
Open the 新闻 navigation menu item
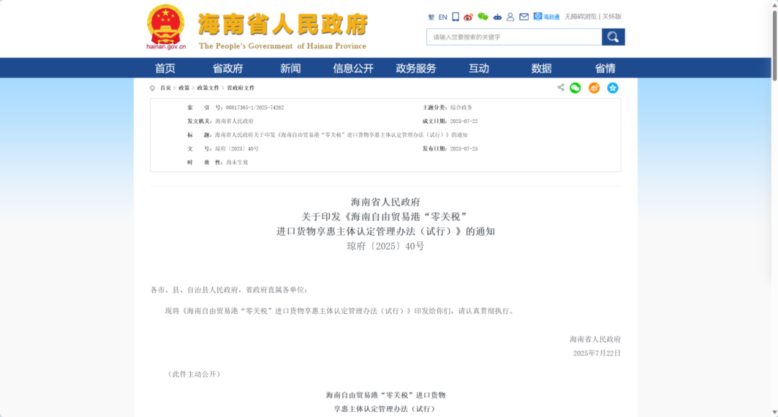pos(290,68)
